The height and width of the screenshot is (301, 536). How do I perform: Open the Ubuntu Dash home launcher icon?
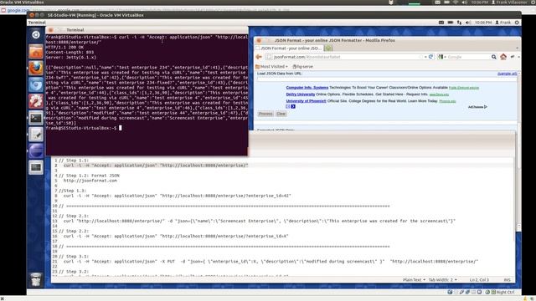tap(36, 35)
